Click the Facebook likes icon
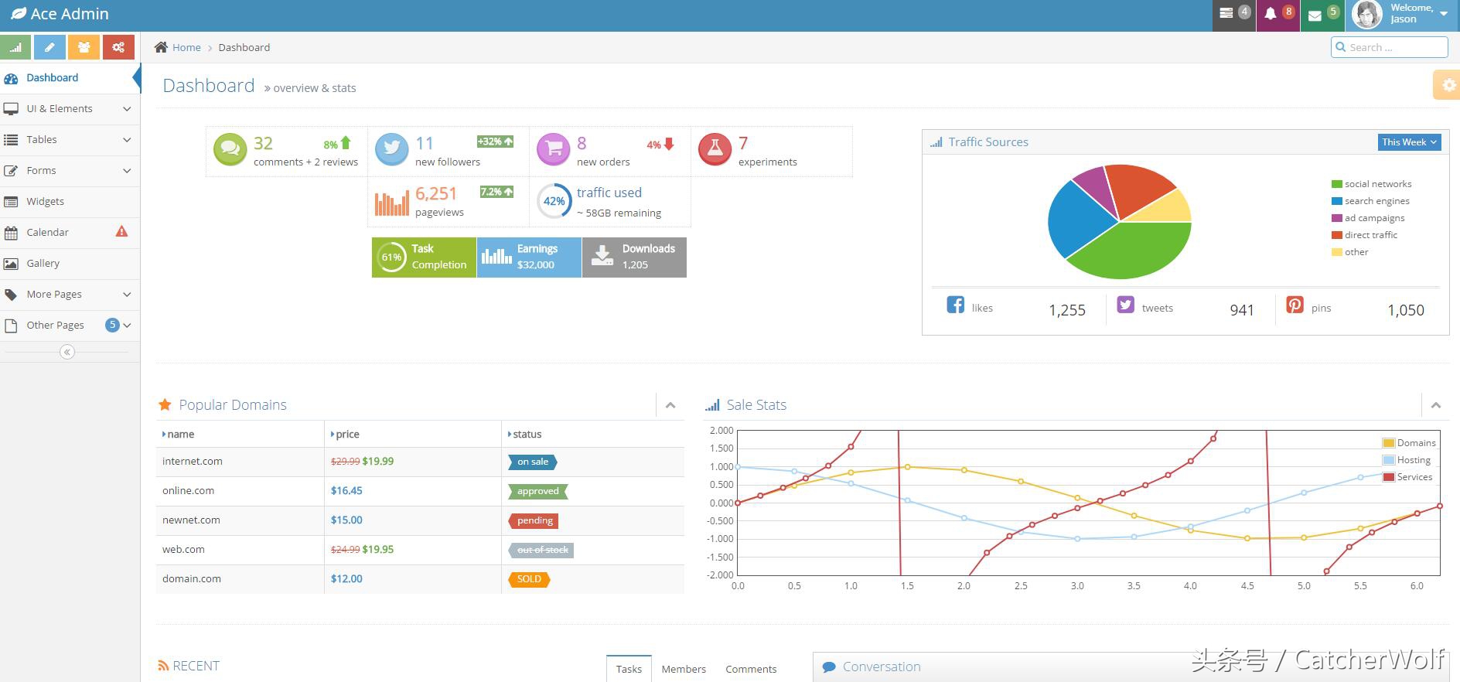Screen dimensions: 1460x682 point(955,305)
